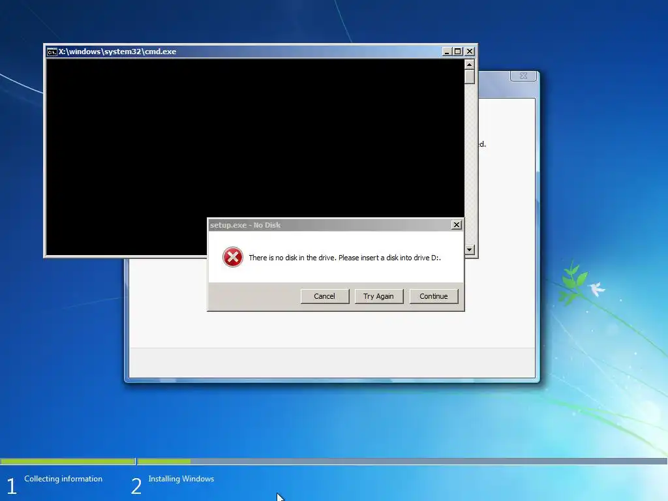
Task: Close the Windows setup window behind cmd
Action: [x=523, y=76]
